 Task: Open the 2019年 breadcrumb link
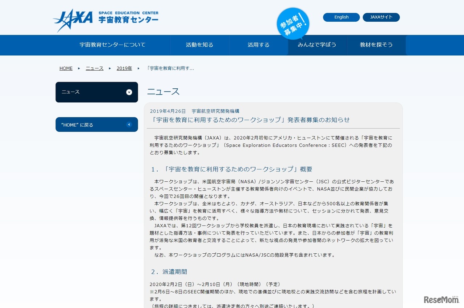(124, 68)
